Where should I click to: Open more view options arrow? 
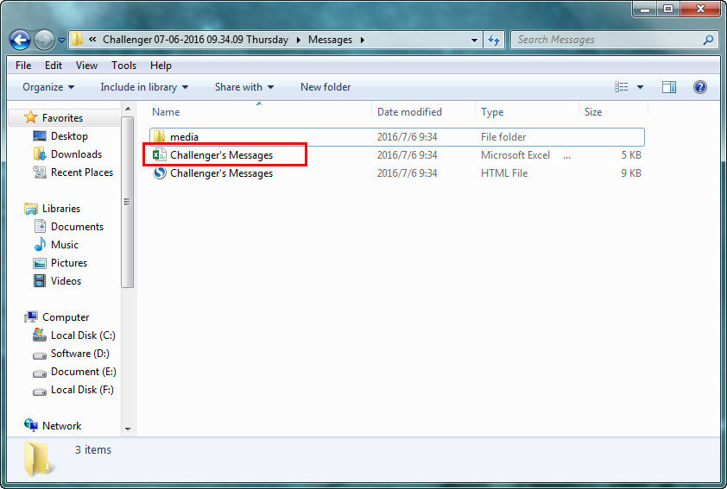click(640, 87)
